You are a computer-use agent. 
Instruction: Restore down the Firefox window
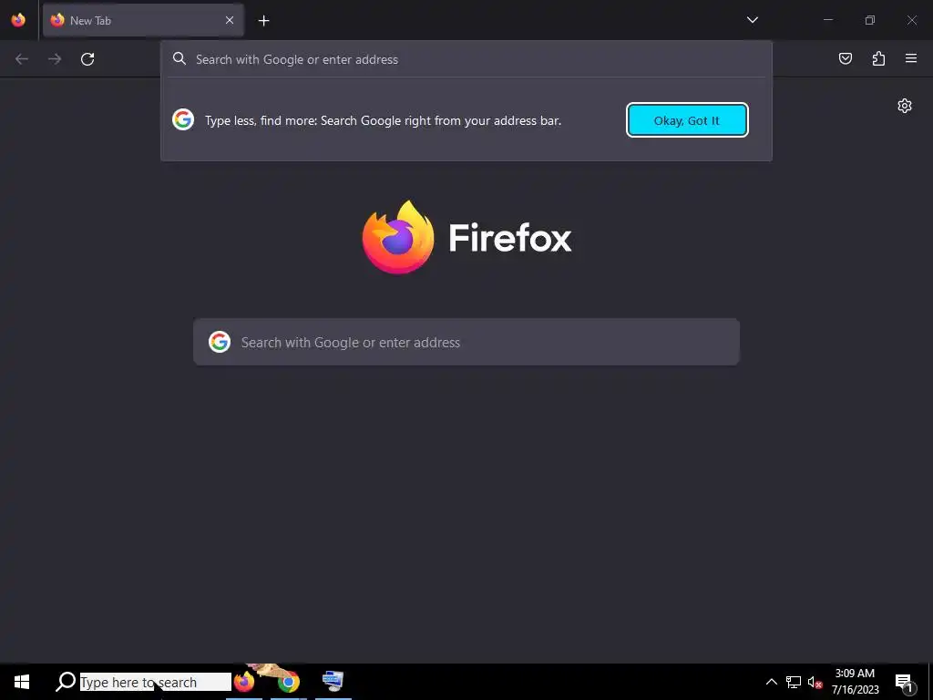pyautogui.click(x=870, y=20)
